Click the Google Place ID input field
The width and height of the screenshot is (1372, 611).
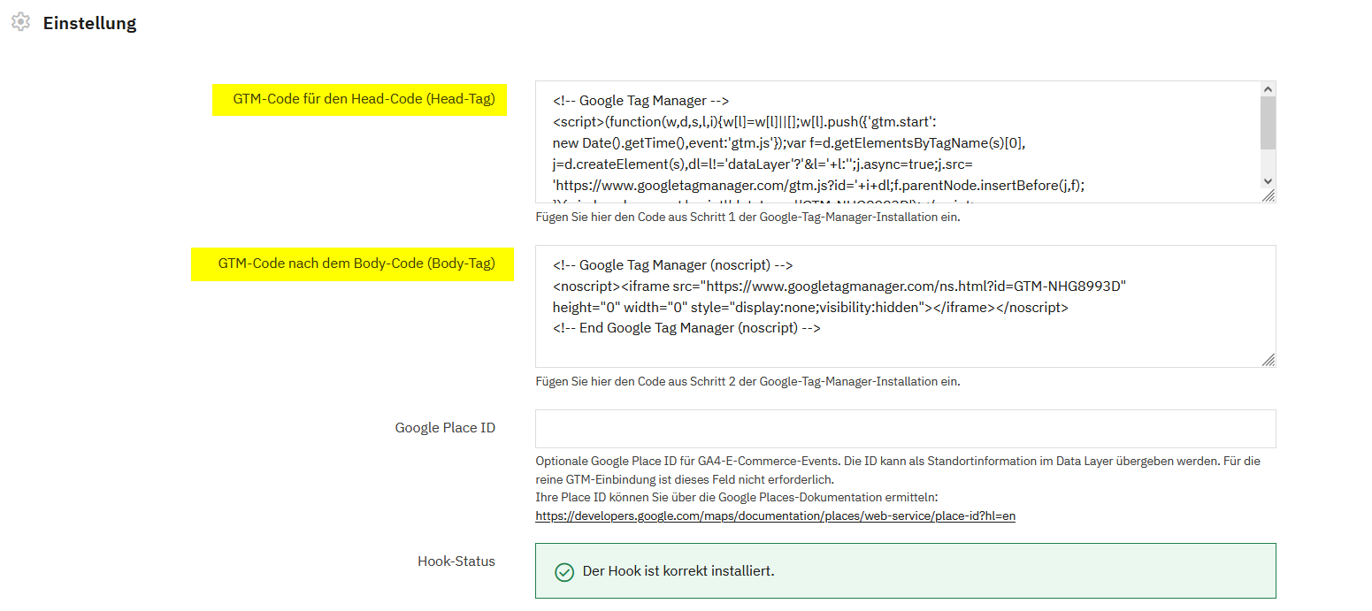(x=905, y=429)
